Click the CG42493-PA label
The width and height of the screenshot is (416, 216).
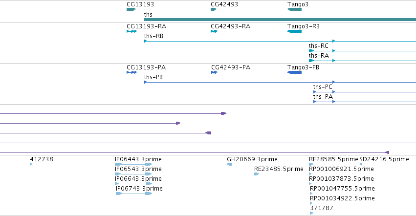231,67
